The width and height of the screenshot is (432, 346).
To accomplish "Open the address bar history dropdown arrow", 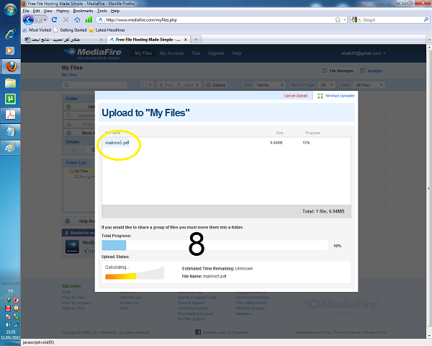I will [345, 20].
